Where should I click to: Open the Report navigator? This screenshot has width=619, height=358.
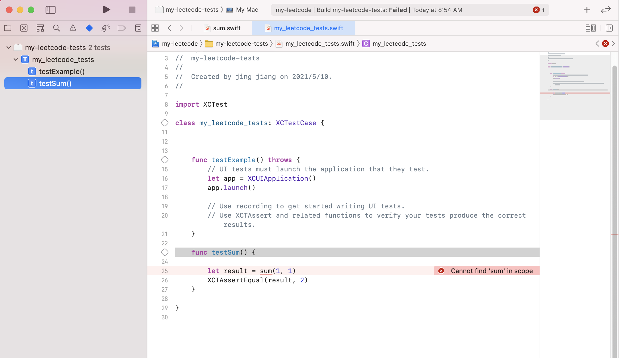(x=138, y=28)
